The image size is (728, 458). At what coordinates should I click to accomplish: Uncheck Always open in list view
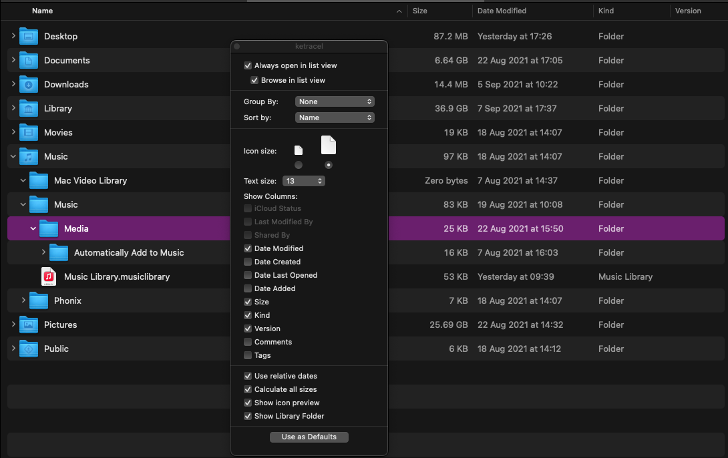[x=248, y=65]
